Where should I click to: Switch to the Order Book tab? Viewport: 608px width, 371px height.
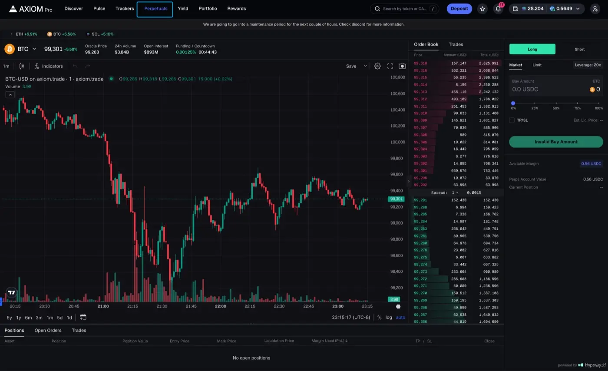tap(426, 44)
